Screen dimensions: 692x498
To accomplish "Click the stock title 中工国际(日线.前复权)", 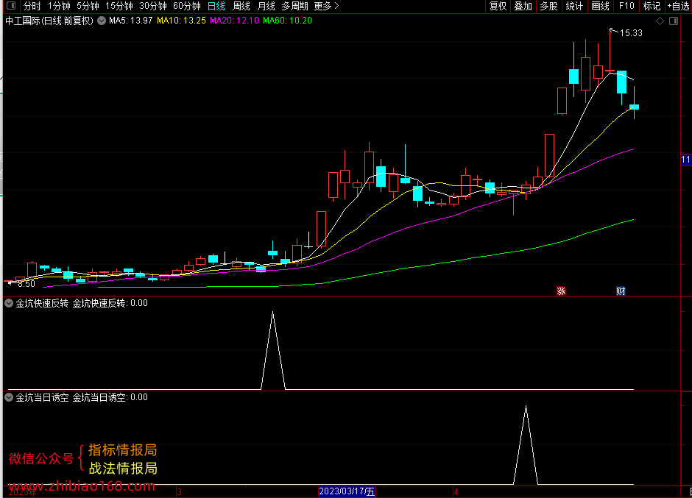I will coord(49,21).
